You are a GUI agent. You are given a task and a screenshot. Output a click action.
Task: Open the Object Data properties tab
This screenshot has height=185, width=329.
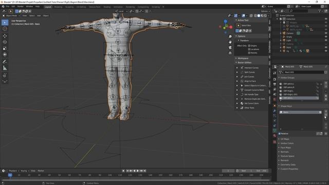[275, 131]
